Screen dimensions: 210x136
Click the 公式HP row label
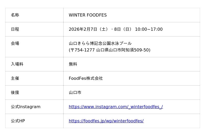18,121
